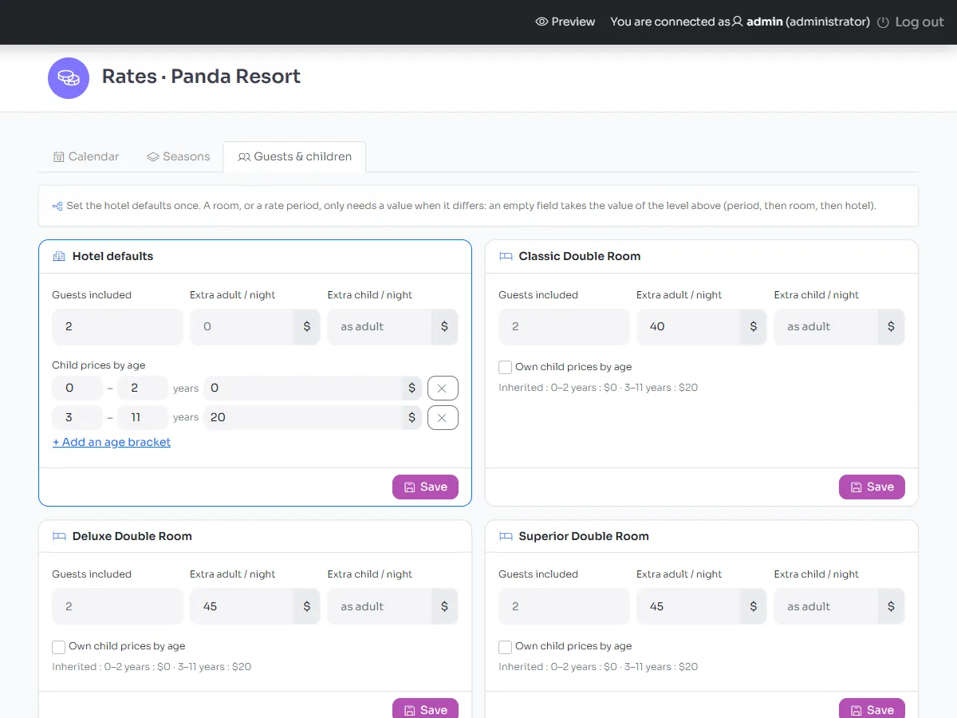Click the user icon before admin

tap(738, 22)
